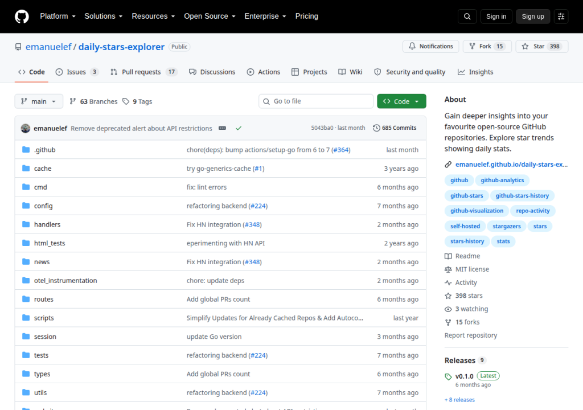
Task: Click the link icon beside website URL
Action: point(448,165)
